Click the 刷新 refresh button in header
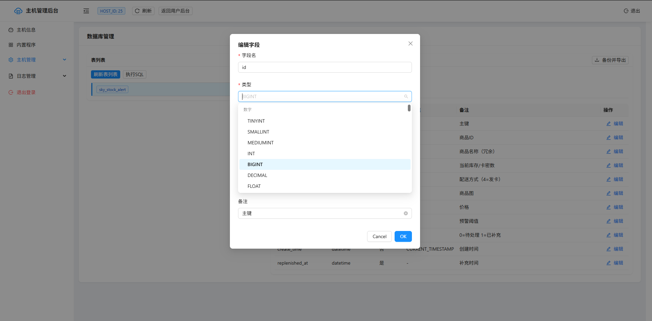 [143, 11]
